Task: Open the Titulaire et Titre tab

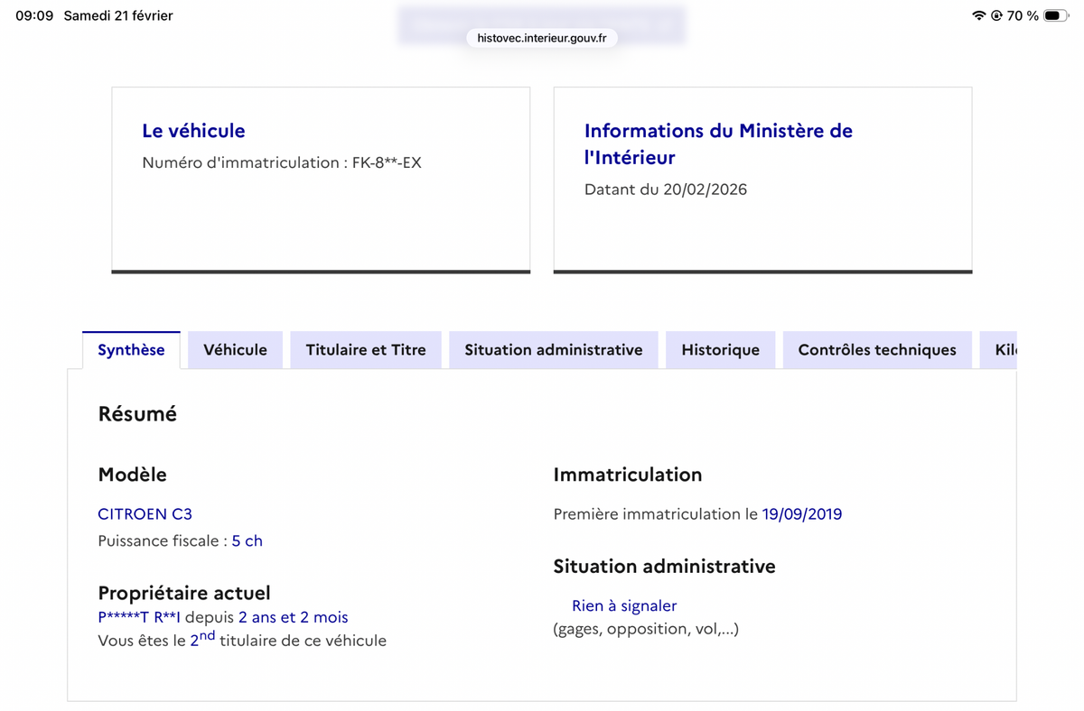Action: (x=365, y=349)
